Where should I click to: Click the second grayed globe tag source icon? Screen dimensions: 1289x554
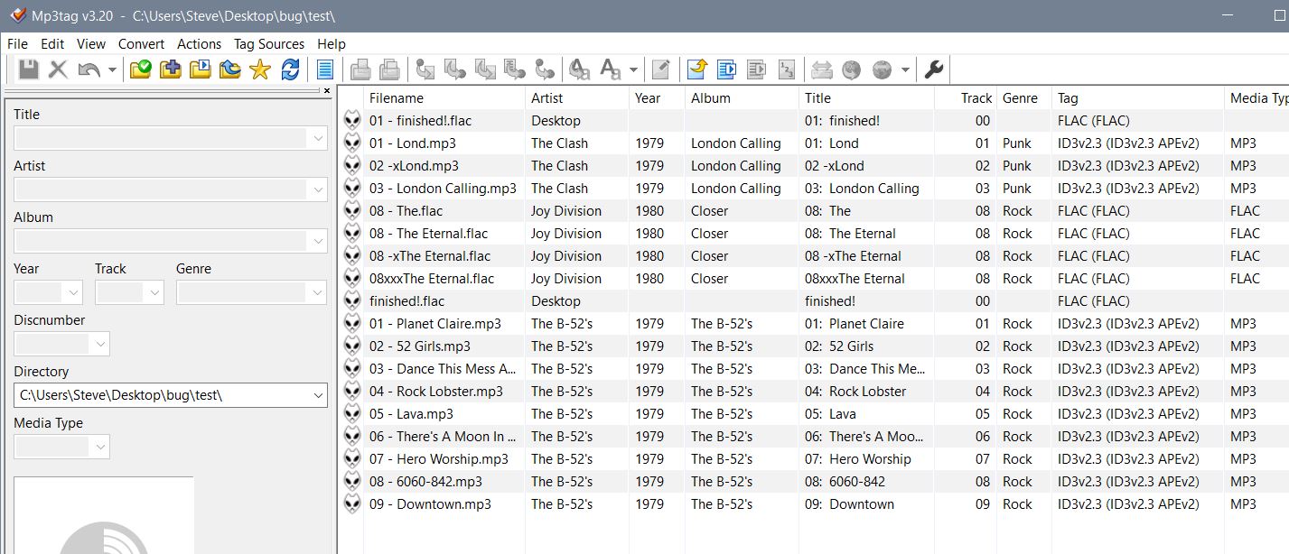pos(882,69)
